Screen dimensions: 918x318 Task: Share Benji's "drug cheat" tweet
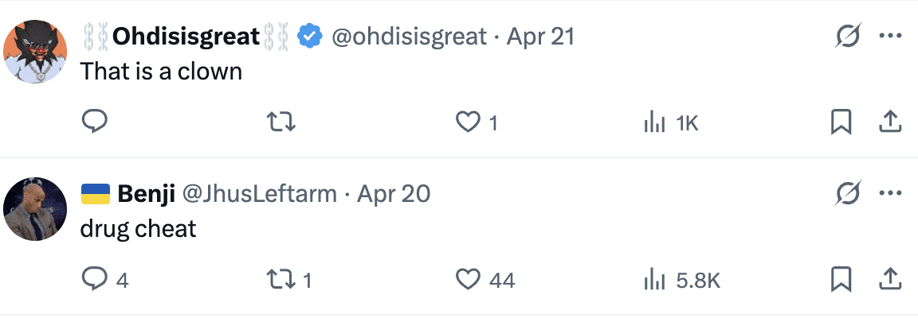coord(889,279)
